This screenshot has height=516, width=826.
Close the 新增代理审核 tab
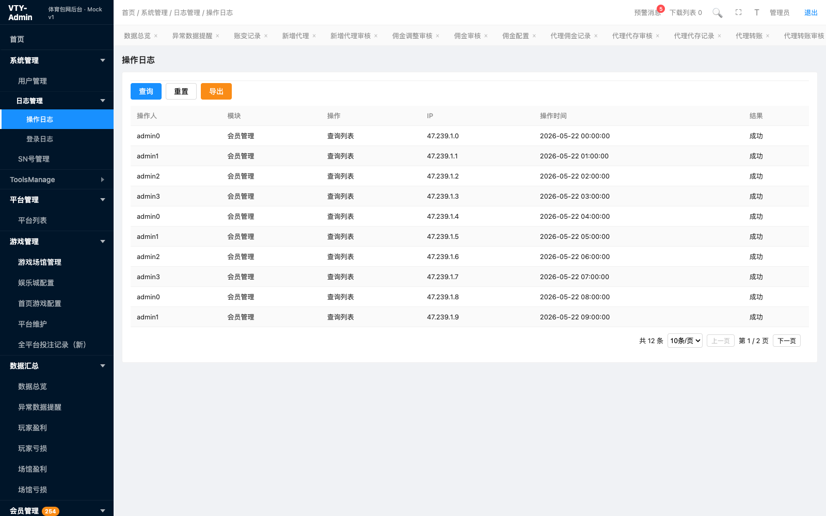(x=376, y=36)
